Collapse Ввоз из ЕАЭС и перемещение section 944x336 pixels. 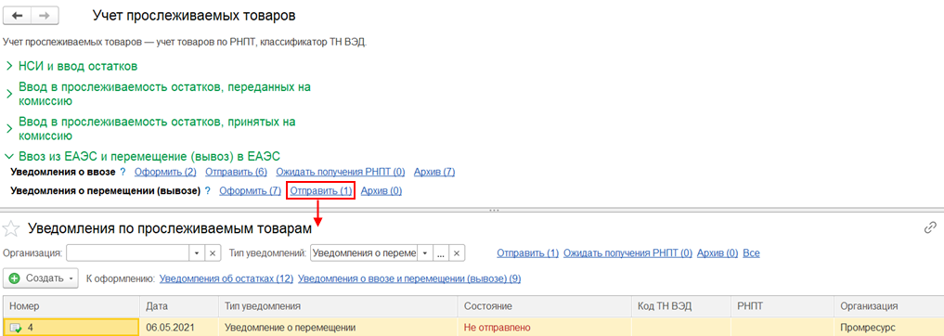point(142,156)
